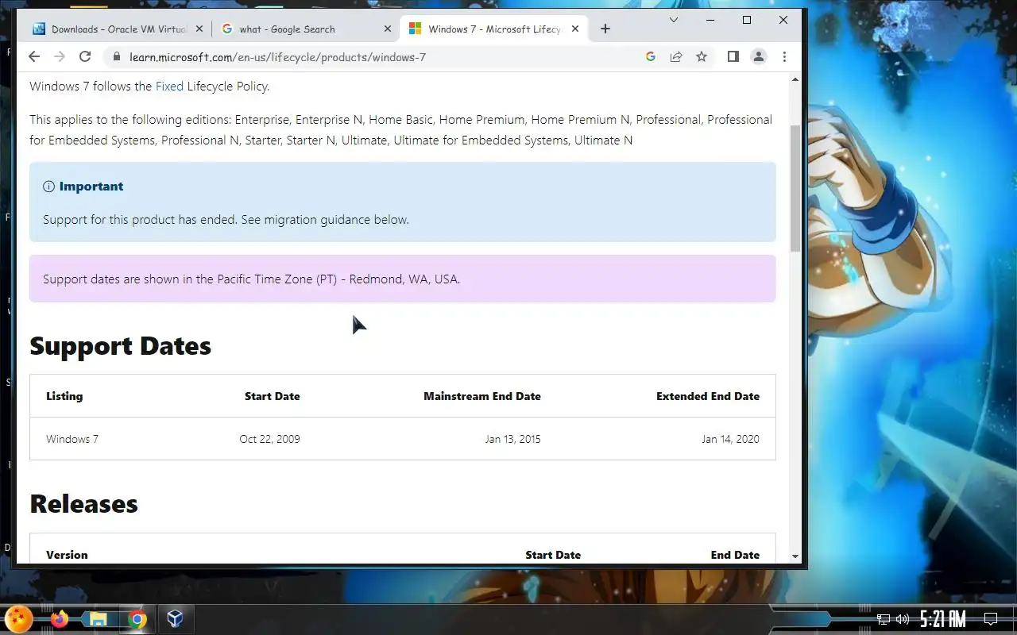Open a new tab
The height and width of the screenshot is (635, 1017).
[x=605, y=29]
